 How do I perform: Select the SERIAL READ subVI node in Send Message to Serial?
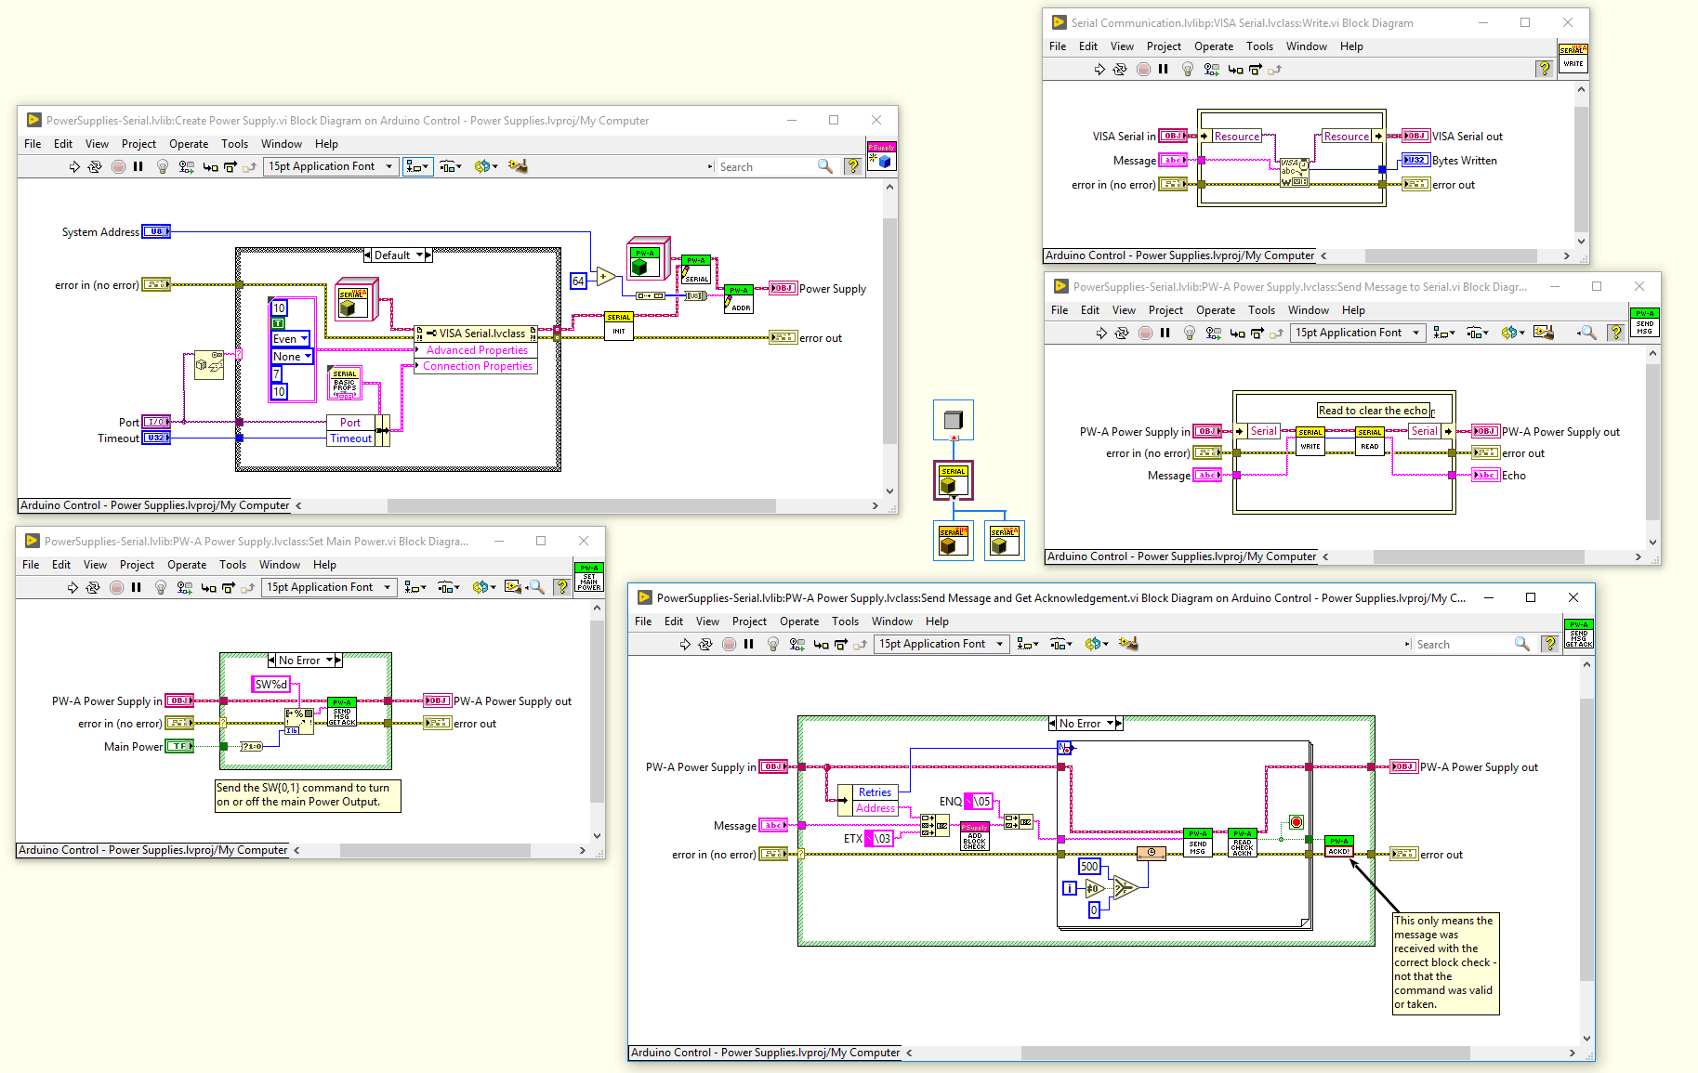pos(1370,440)
